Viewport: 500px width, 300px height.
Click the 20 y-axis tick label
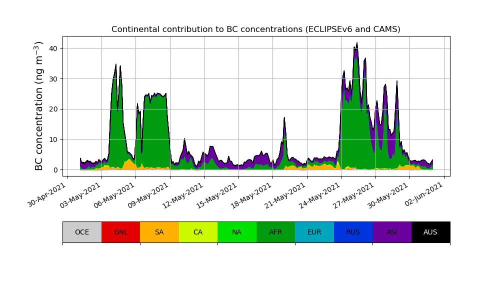(52, 109)
